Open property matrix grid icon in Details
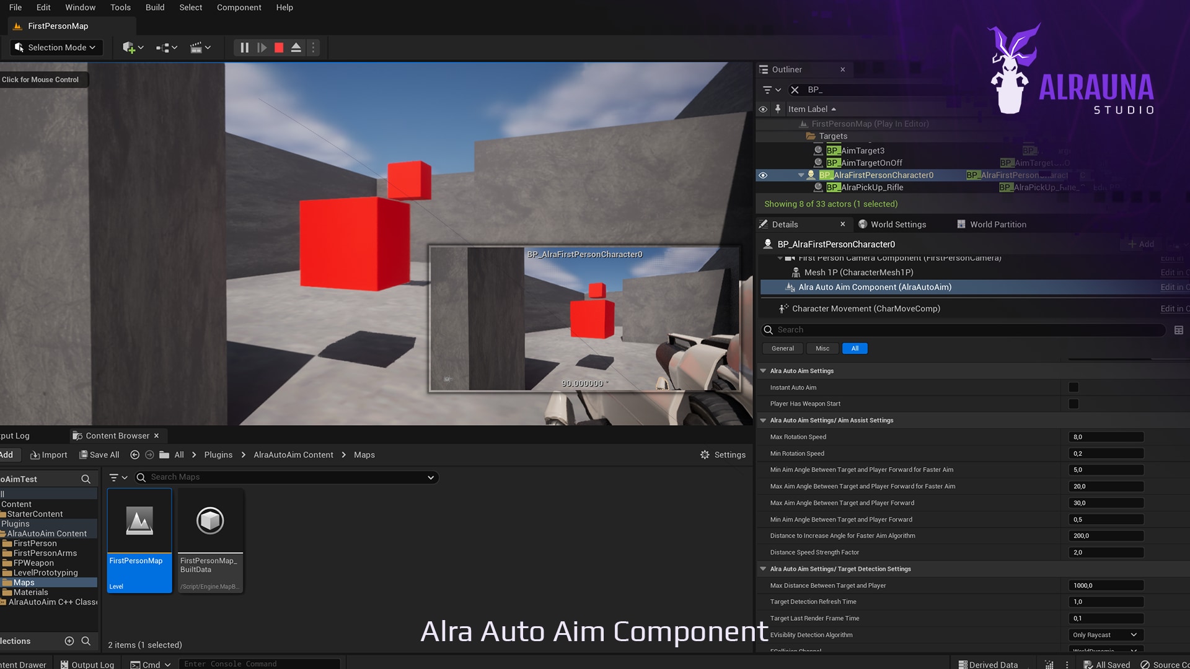Screen dimensions: 1190x669 1178,330
